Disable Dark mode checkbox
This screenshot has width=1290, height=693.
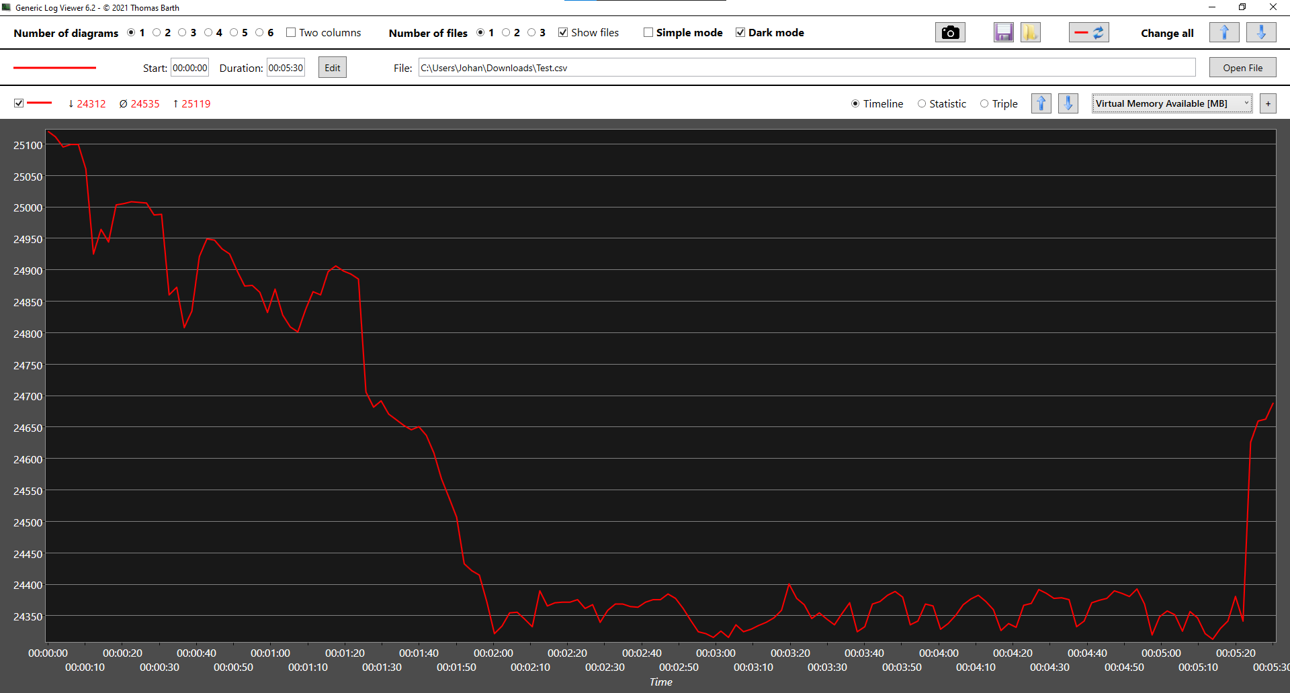740,32
